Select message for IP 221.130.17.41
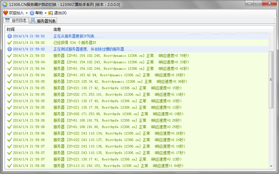 pyautogui.click(x=117, y=159)
